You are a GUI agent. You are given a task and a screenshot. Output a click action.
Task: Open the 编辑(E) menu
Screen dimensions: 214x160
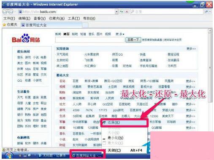coord(24,19)
